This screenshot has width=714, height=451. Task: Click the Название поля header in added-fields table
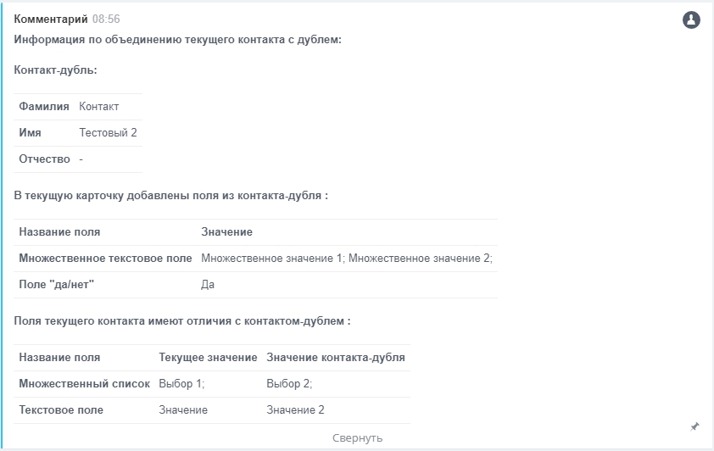[59, 232]
